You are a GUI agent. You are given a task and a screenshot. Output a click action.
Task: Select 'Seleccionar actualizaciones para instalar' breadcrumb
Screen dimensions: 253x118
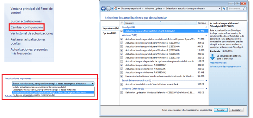click(186, 9)
